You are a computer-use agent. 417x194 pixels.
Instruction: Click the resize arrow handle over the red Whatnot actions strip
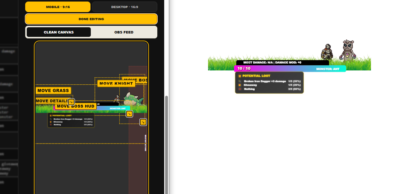(143, 122)
